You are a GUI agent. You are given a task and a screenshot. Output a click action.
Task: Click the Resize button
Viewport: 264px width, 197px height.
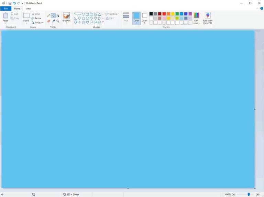coord(36,18)
